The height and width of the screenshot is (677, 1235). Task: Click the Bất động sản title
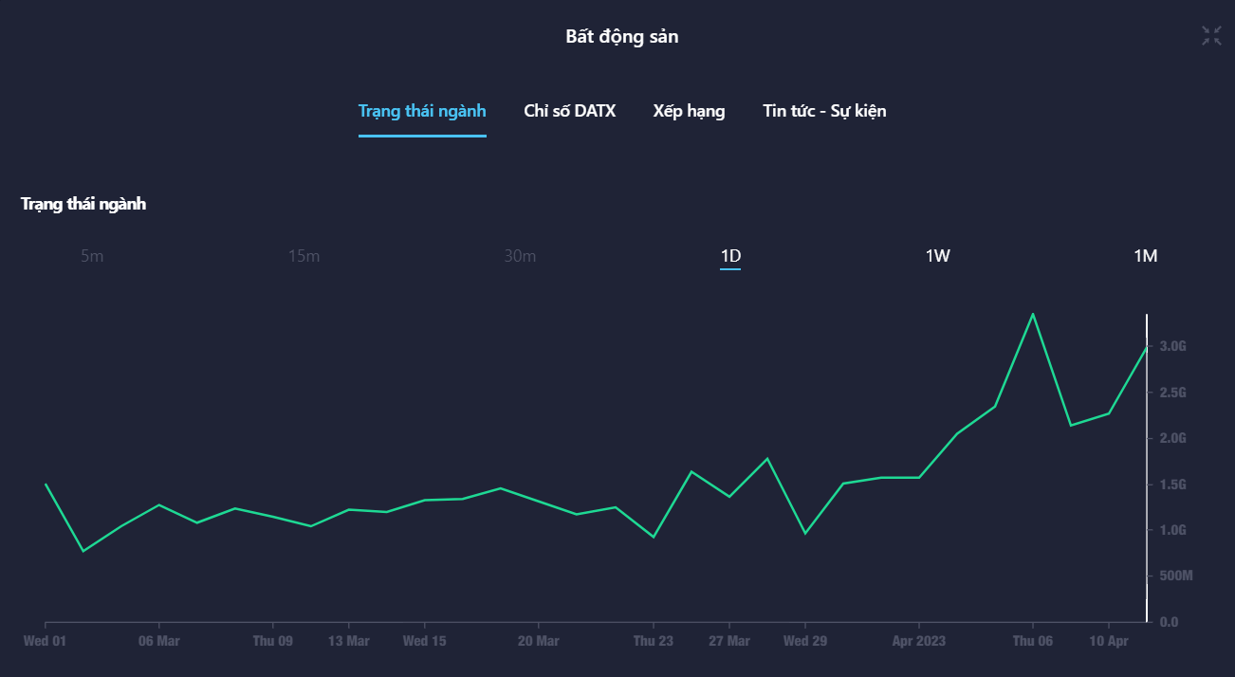[x=622, y=37]
